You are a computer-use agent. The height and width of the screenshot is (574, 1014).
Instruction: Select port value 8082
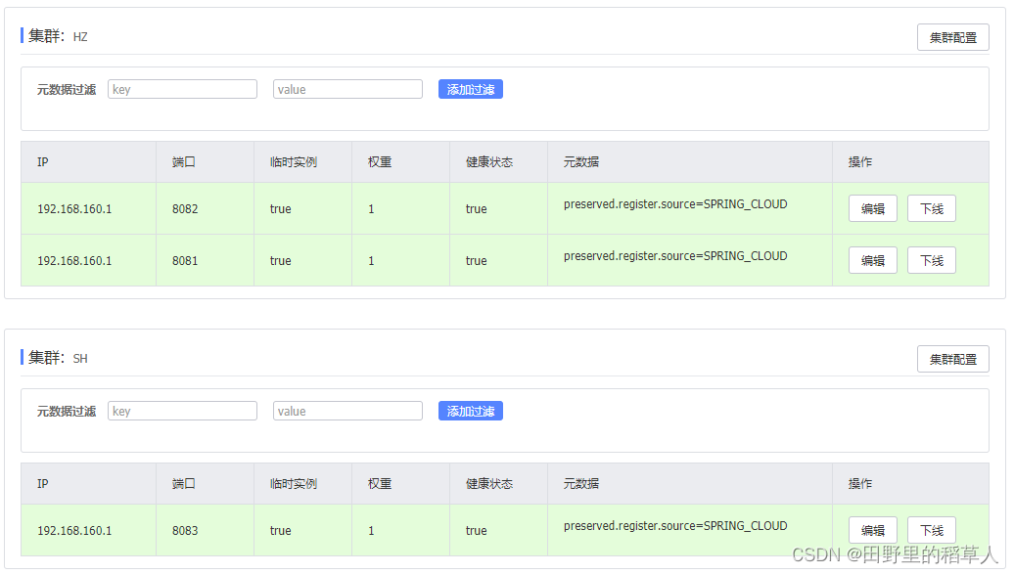(x=185, y=209)
